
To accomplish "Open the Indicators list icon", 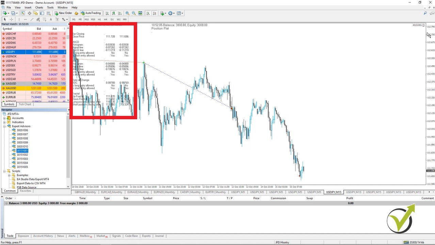I will 161,13.
